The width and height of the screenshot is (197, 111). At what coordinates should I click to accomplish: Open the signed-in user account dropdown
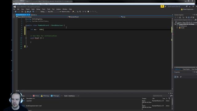[x=188, y=9]
